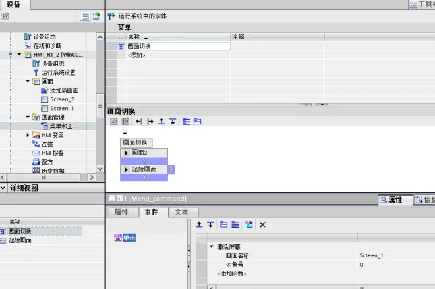Click the collapse-all icon in menu editor toolbar
435x289 pixels.
click(197, 122)
